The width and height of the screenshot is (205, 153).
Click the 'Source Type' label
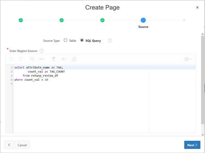click(x=52, y=41)
